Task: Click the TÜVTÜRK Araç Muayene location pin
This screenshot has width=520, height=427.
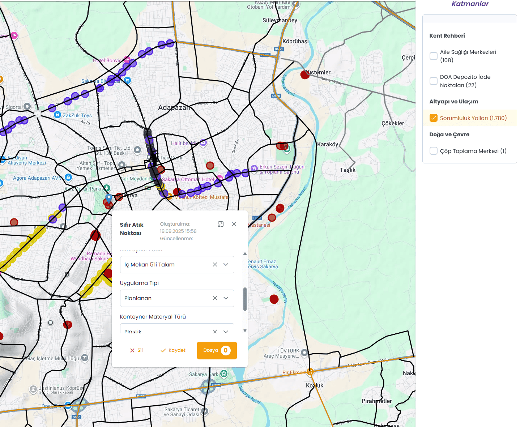Action: (x=304, y=353)
